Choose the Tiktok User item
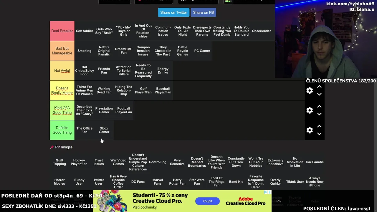 (x=295, y=182)
